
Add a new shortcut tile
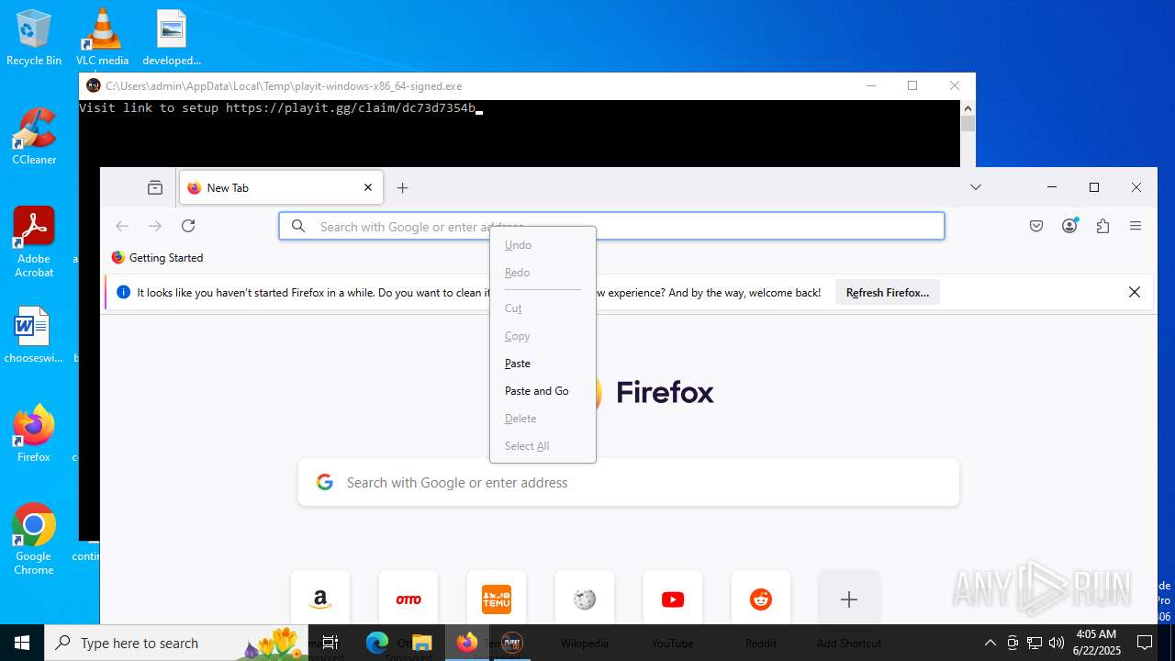coord(849,599)
